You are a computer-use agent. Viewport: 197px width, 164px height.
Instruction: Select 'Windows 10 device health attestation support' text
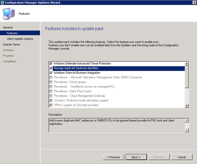coord(81,100)
